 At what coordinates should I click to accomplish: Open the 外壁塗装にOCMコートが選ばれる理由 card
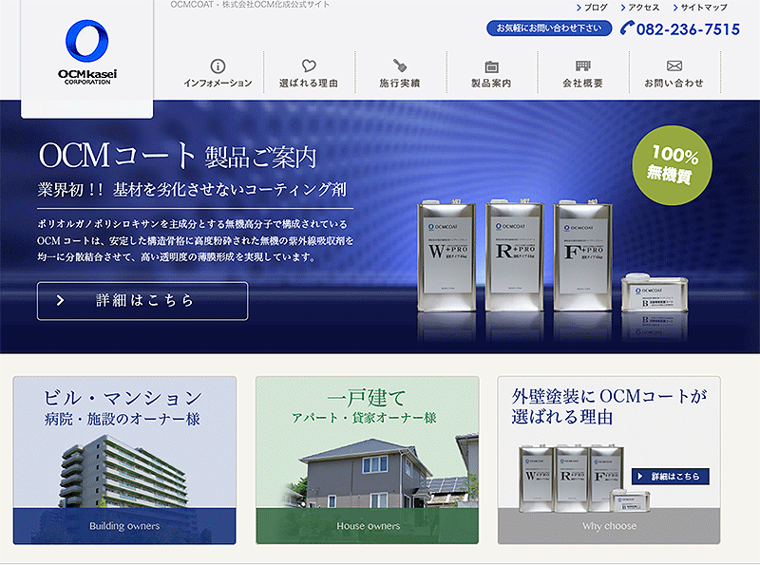tap(609, 460)
